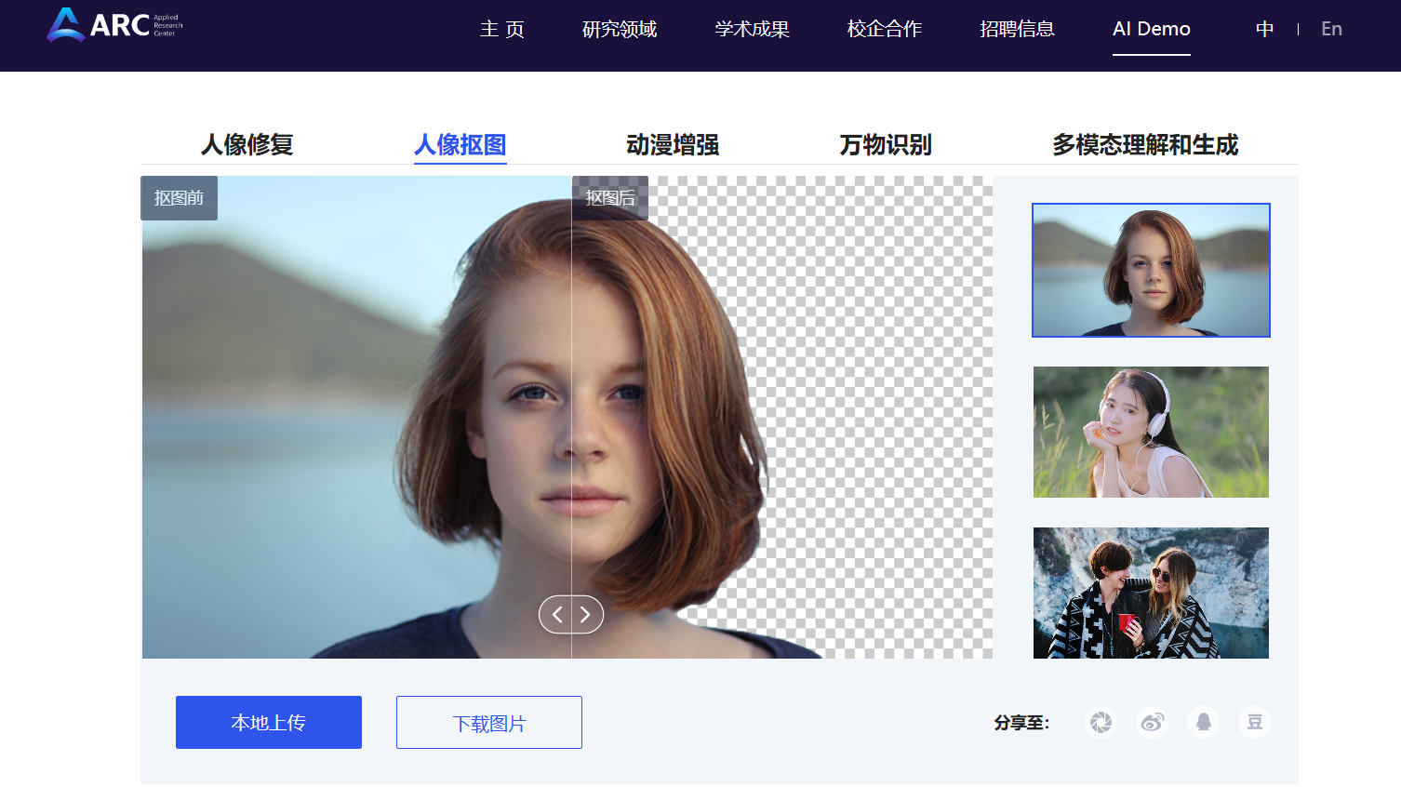Image resolution: width=1401 pixels, height=787 pixels.
Task: Select the 万物识别 tab
Action: tap(886, 145)
